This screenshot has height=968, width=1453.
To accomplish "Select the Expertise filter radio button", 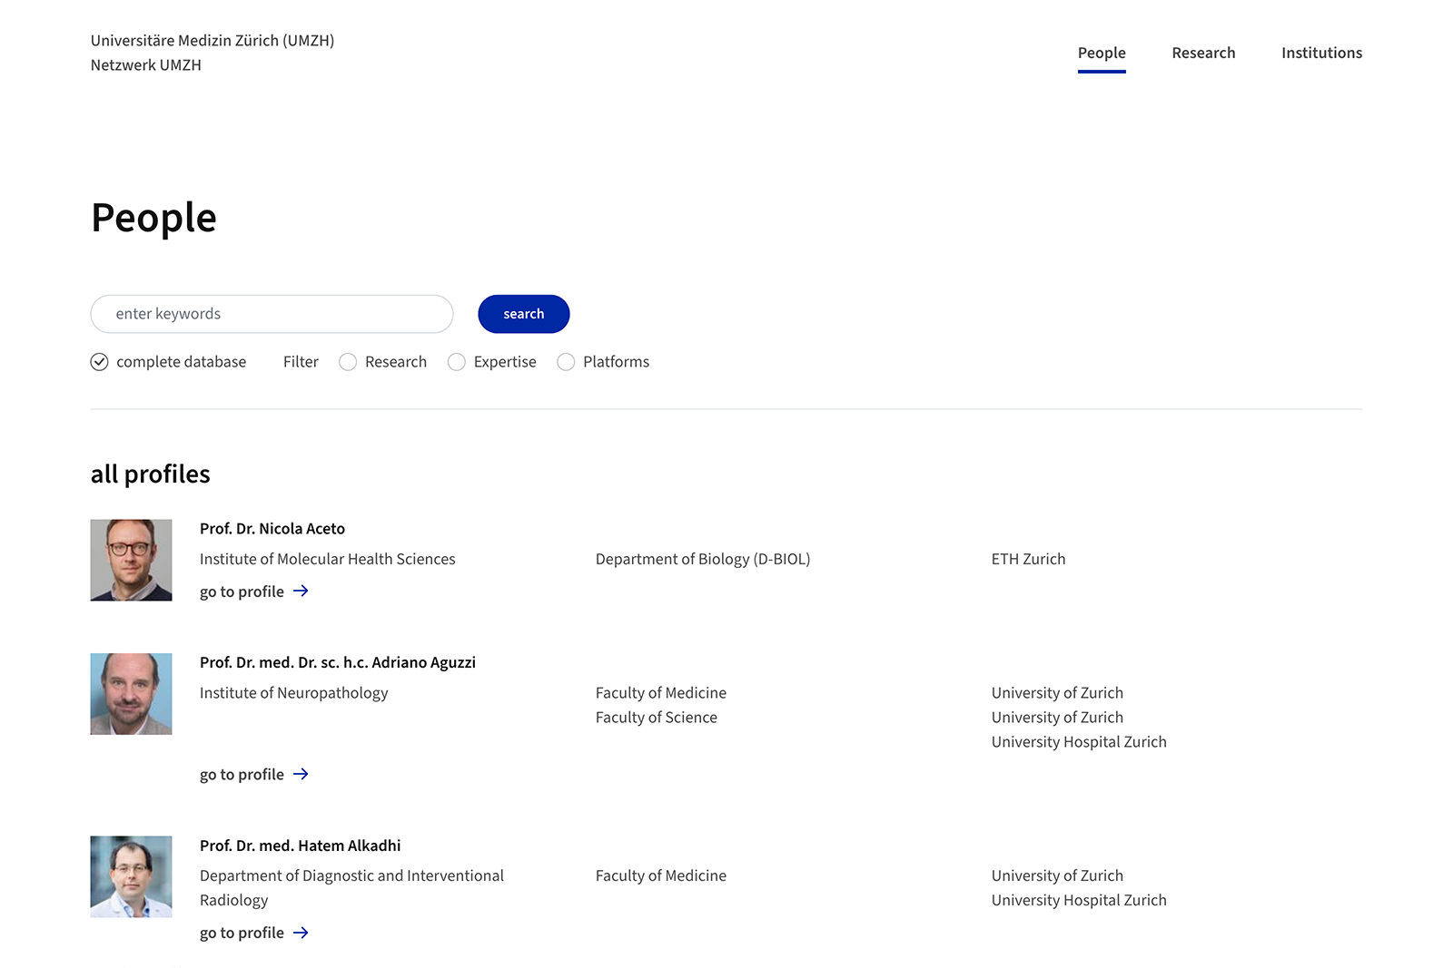I will pyautogui.click(x=457, y=362).
